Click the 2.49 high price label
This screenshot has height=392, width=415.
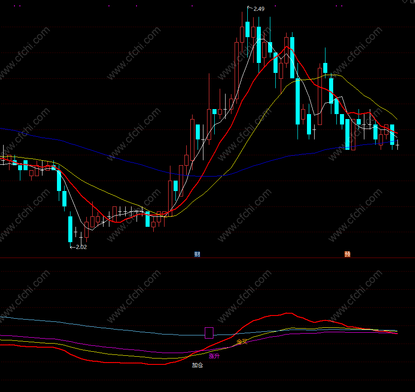tap(259, 9)
